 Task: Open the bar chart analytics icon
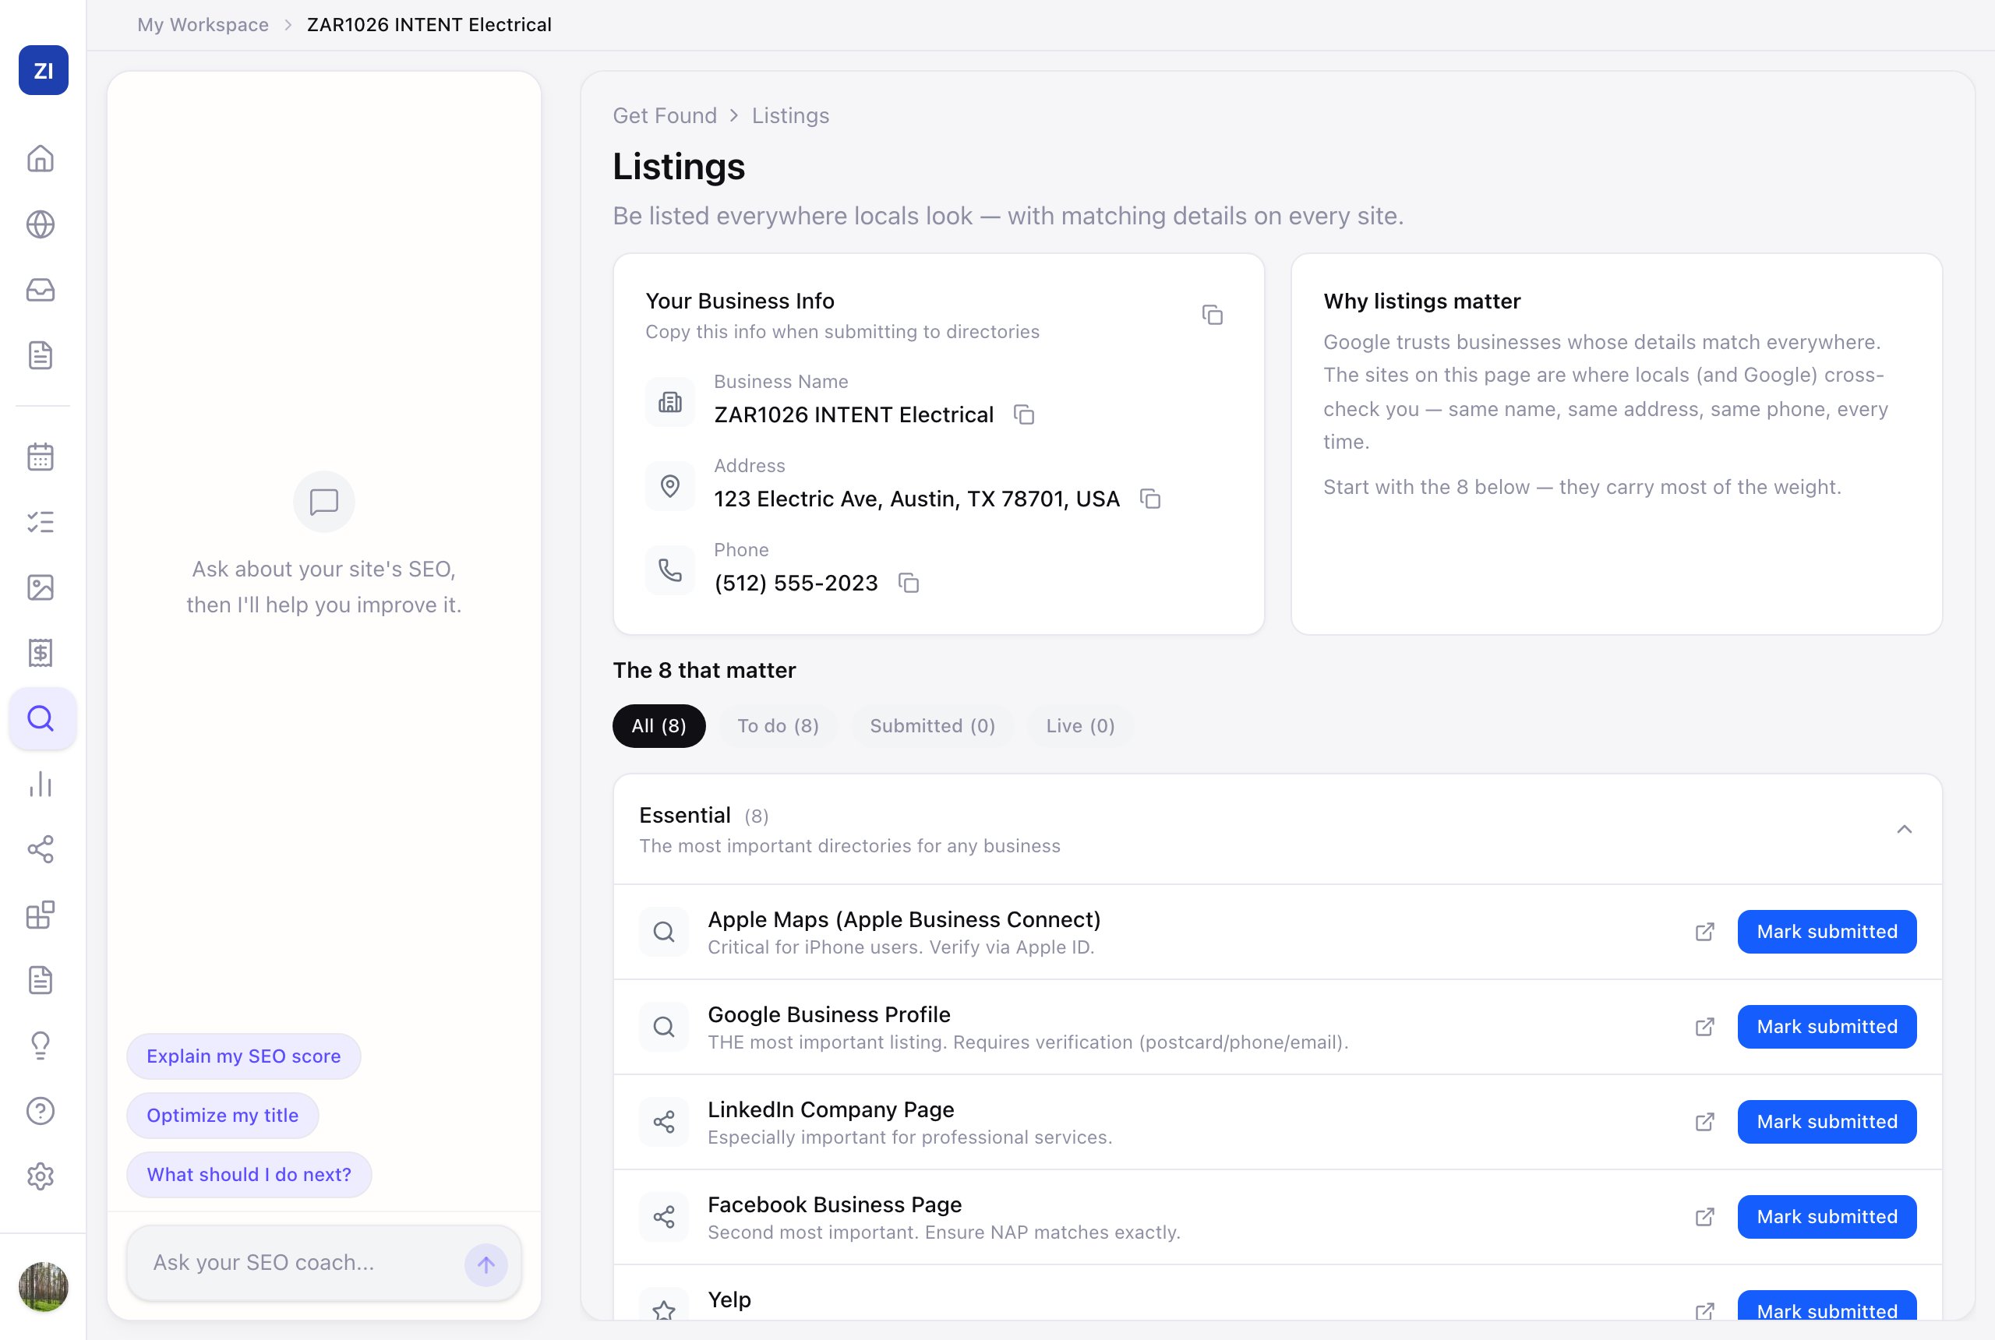pyautogui.click(x=41, y=785)
